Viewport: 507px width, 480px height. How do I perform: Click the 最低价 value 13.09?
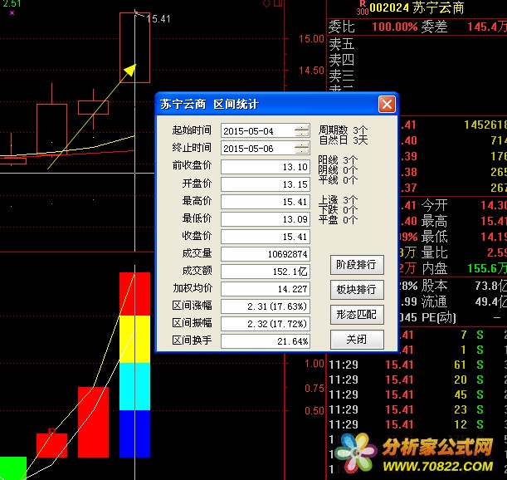[266, 219]
